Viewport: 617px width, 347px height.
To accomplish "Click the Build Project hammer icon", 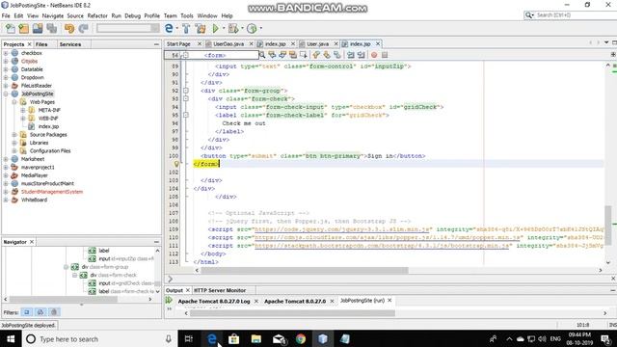I will click(186, 28).
